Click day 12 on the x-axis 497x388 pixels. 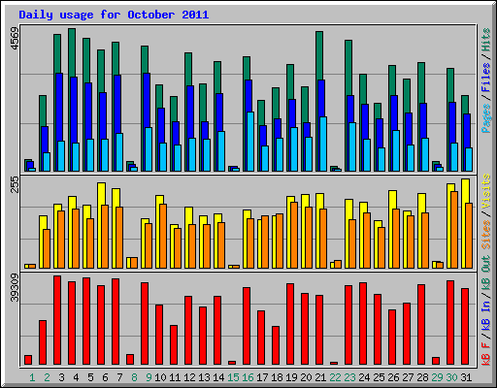click(x=189, y=377)
